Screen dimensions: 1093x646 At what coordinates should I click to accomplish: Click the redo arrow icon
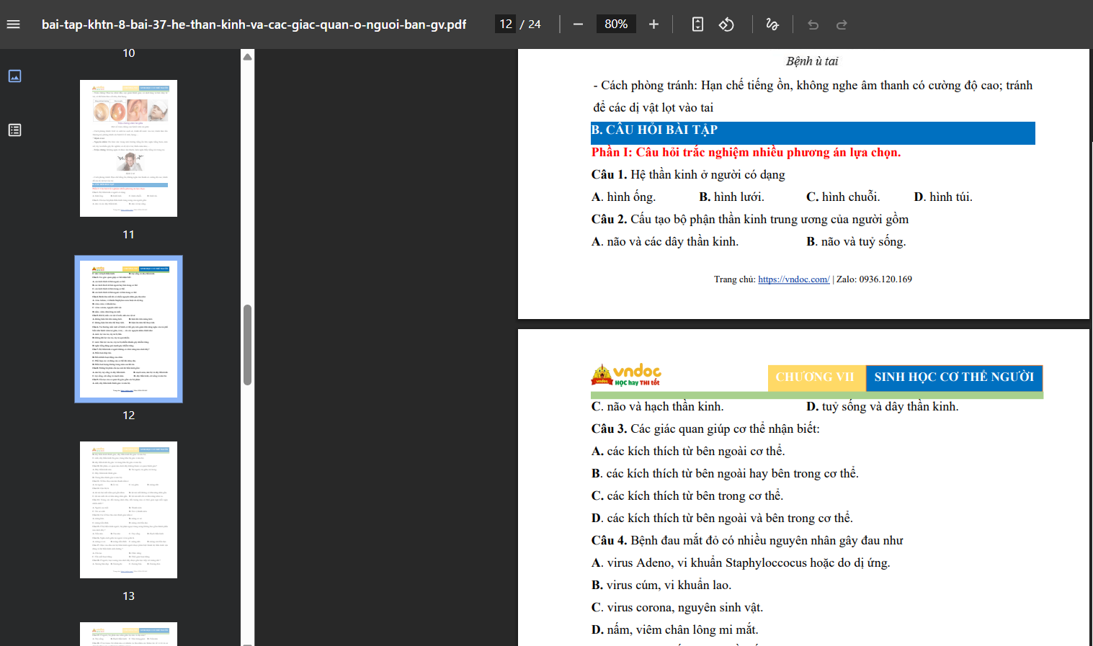point(842,24)
